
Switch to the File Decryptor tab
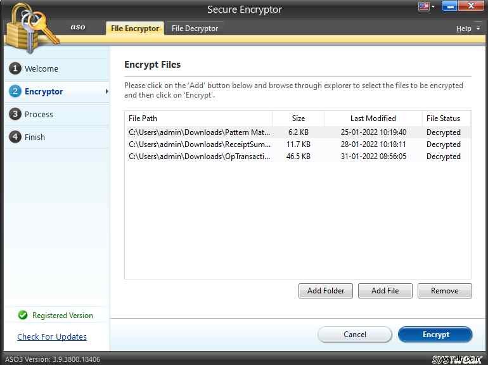point(195,29)
